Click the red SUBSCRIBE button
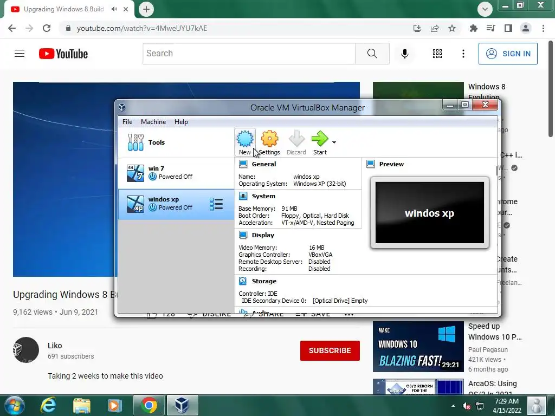This screenshot has height=416, width=555. coord(330,350)
